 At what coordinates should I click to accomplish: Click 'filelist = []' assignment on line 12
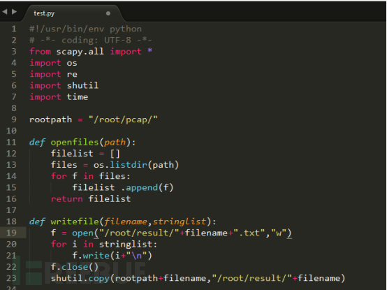(85, 154)
